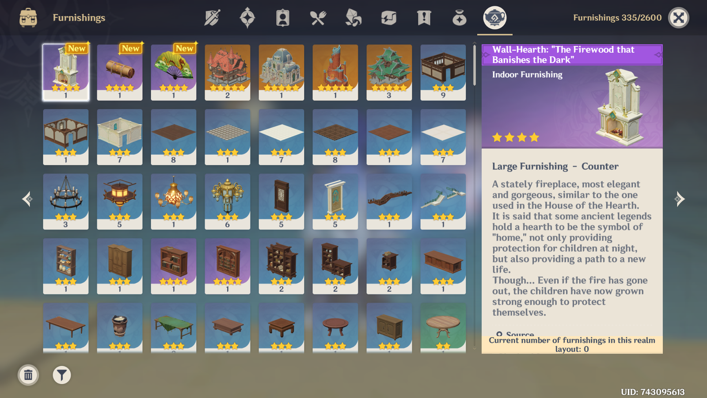Screen dimensions: 707x398
Task: Go to next page with right arrow
Action: [680, 199]
